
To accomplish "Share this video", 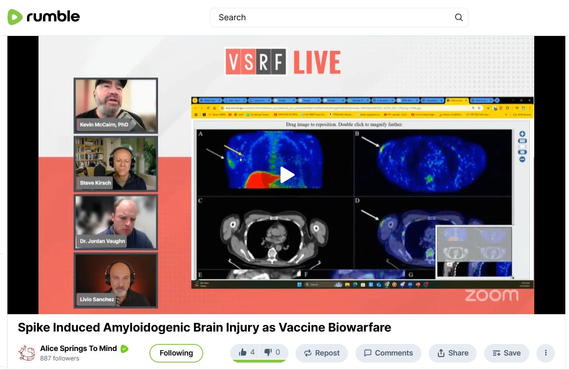I will click(x=453, y=353).
